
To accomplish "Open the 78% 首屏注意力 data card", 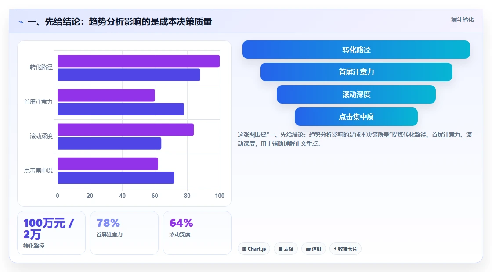I will pyautogui.click(x=124, y=233).
